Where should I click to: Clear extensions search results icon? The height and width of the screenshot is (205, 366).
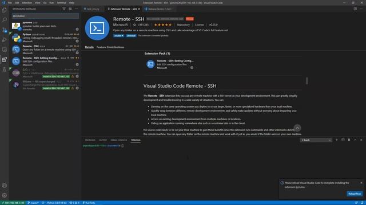(x=70, y=9)
